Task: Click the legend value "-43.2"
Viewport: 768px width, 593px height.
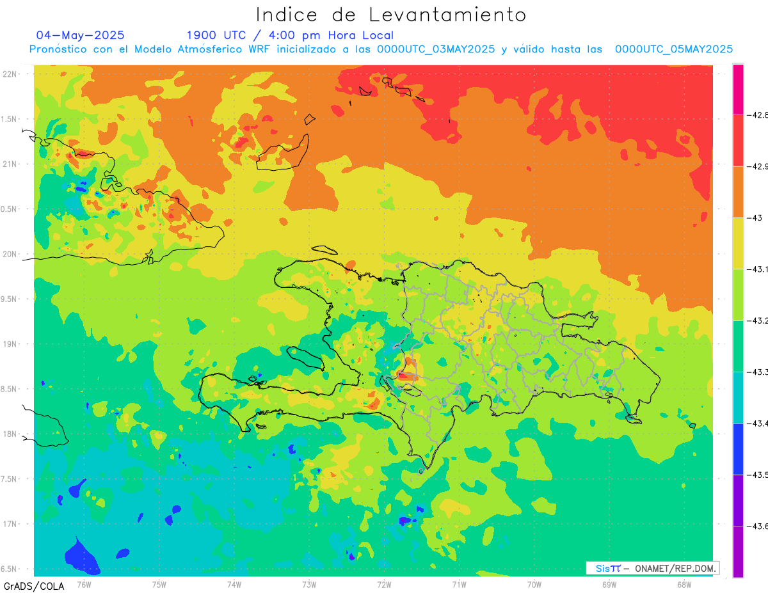Action: click(x=756, y=320)
